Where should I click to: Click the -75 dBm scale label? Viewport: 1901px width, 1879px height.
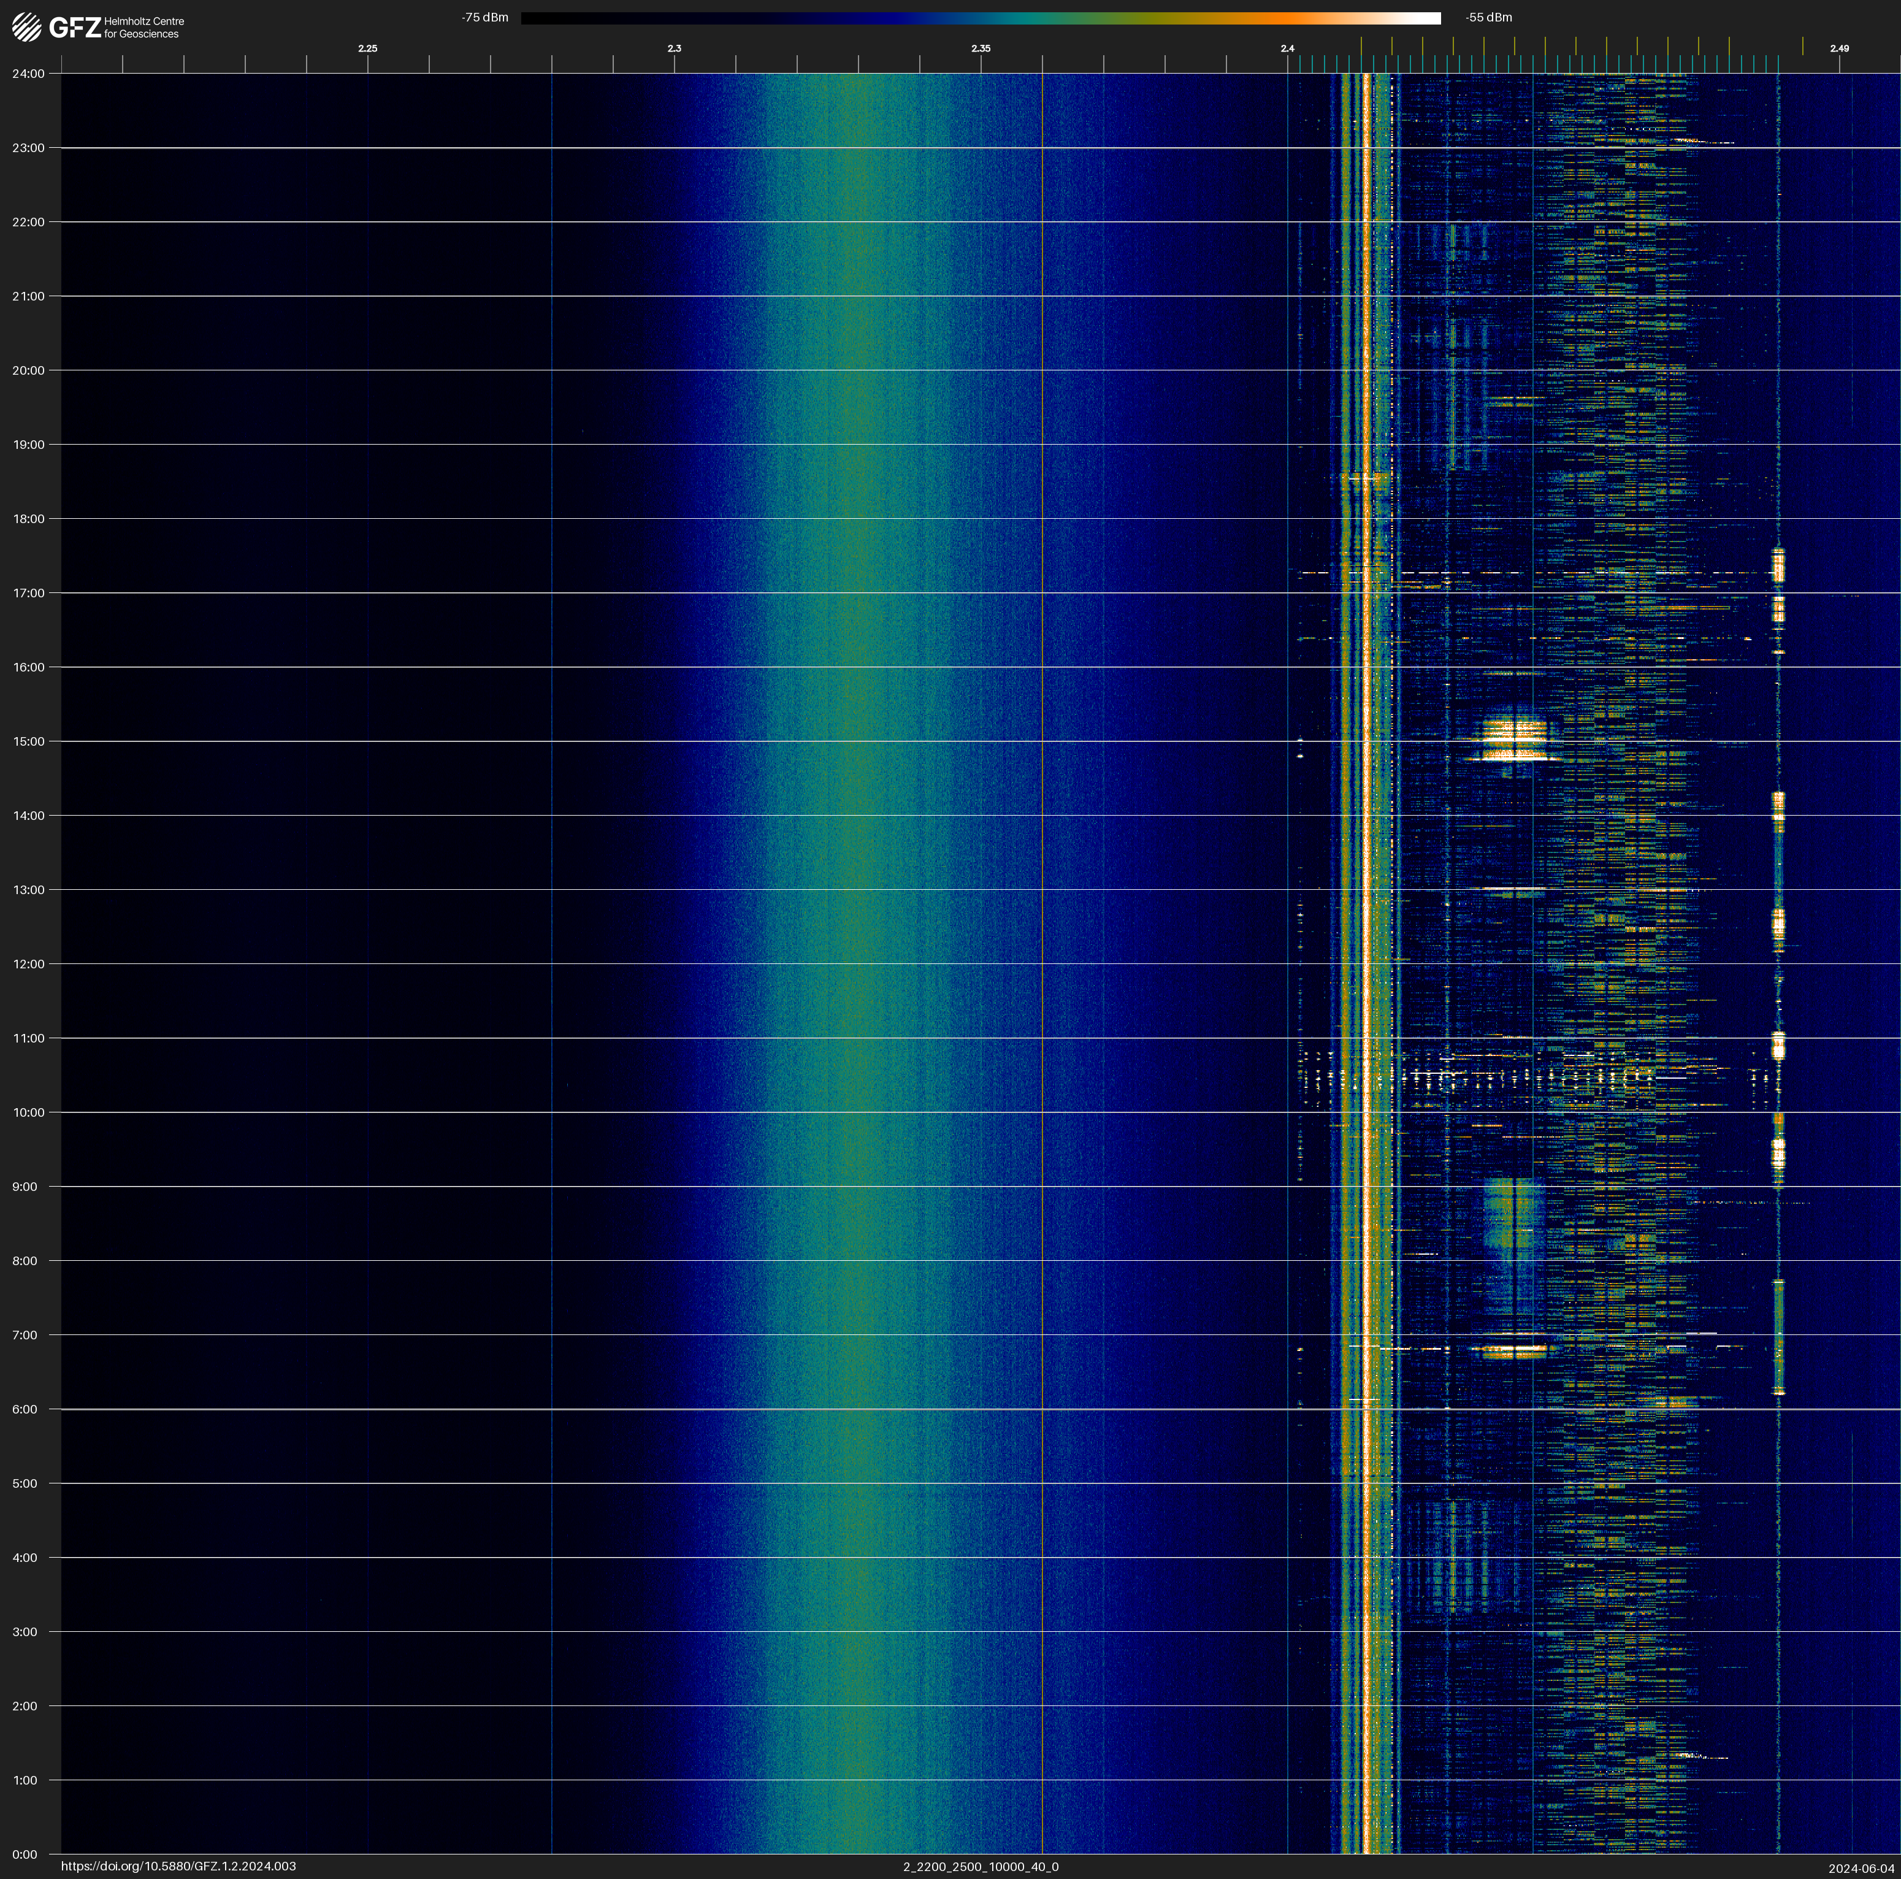point(485,18)
